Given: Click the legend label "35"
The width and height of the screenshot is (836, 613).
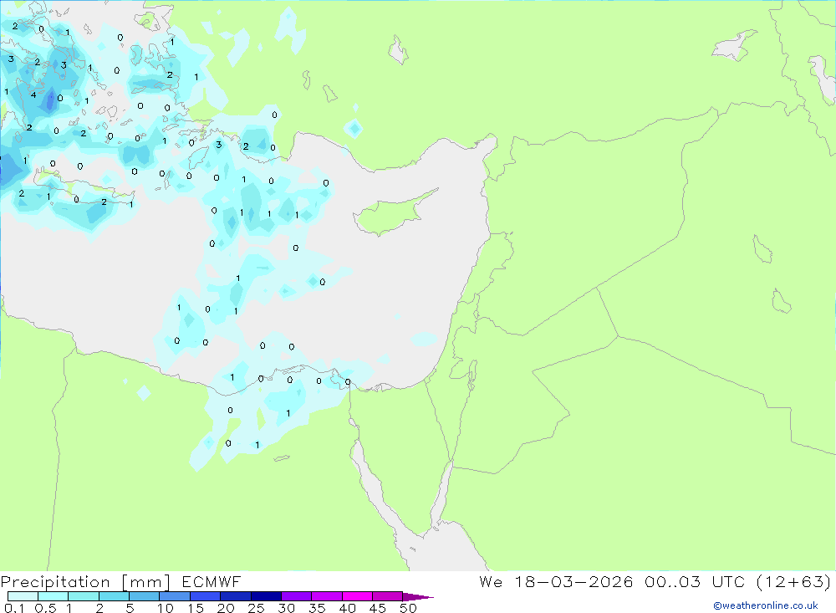Looking at the screenshot, I should point(317,608).
